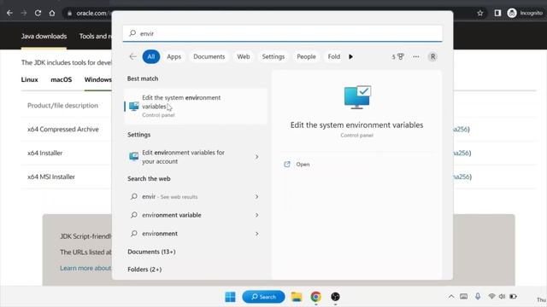The width and height of the screenshot is (547, 307).
Task: Switch to the Folders filter tab
Action: [334, 57]
